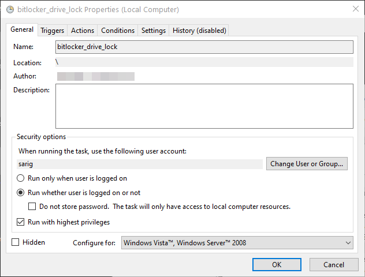Click the task scheduler clock icon in title bar
Viewport: 365px width, 277px height.
[10, 10]
